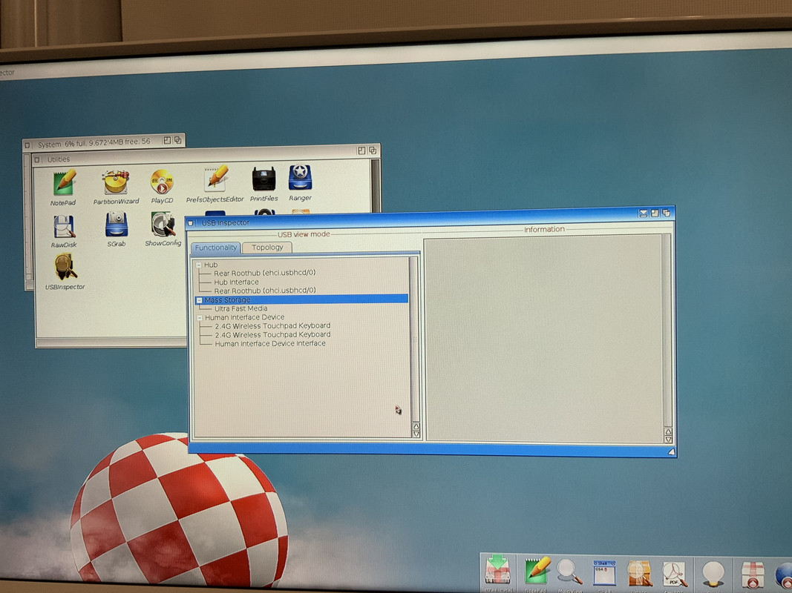Click the Information panel scroll-up arrow
Viewport: 792px width, 593px height.
(668, 431)
